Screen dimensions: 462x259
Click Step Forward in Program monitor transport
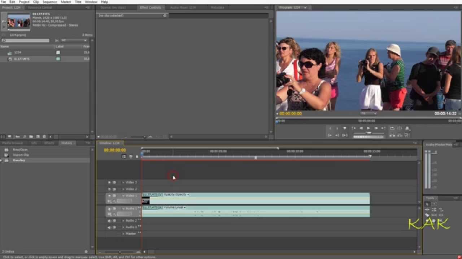(x=376, y=128)
